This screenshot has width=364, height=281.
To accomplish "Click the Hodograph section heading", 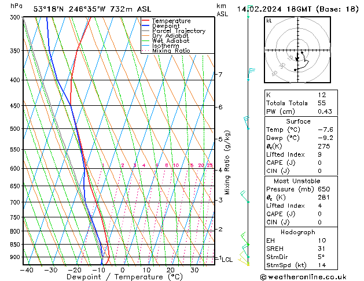I will tap(298, 232).
